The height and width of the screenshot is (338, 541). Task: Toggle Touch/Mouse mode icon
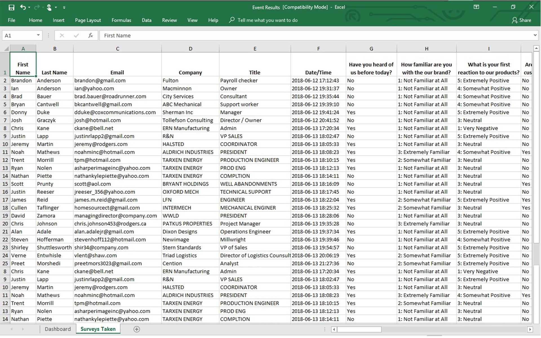pyautogui.click(x=49, y=7)
